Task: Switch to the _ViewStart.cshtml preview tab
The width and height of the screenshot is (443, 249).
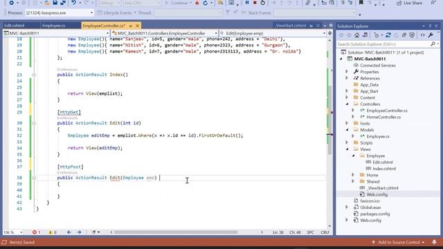Action: pyautogui.click(x=291, y=26)
